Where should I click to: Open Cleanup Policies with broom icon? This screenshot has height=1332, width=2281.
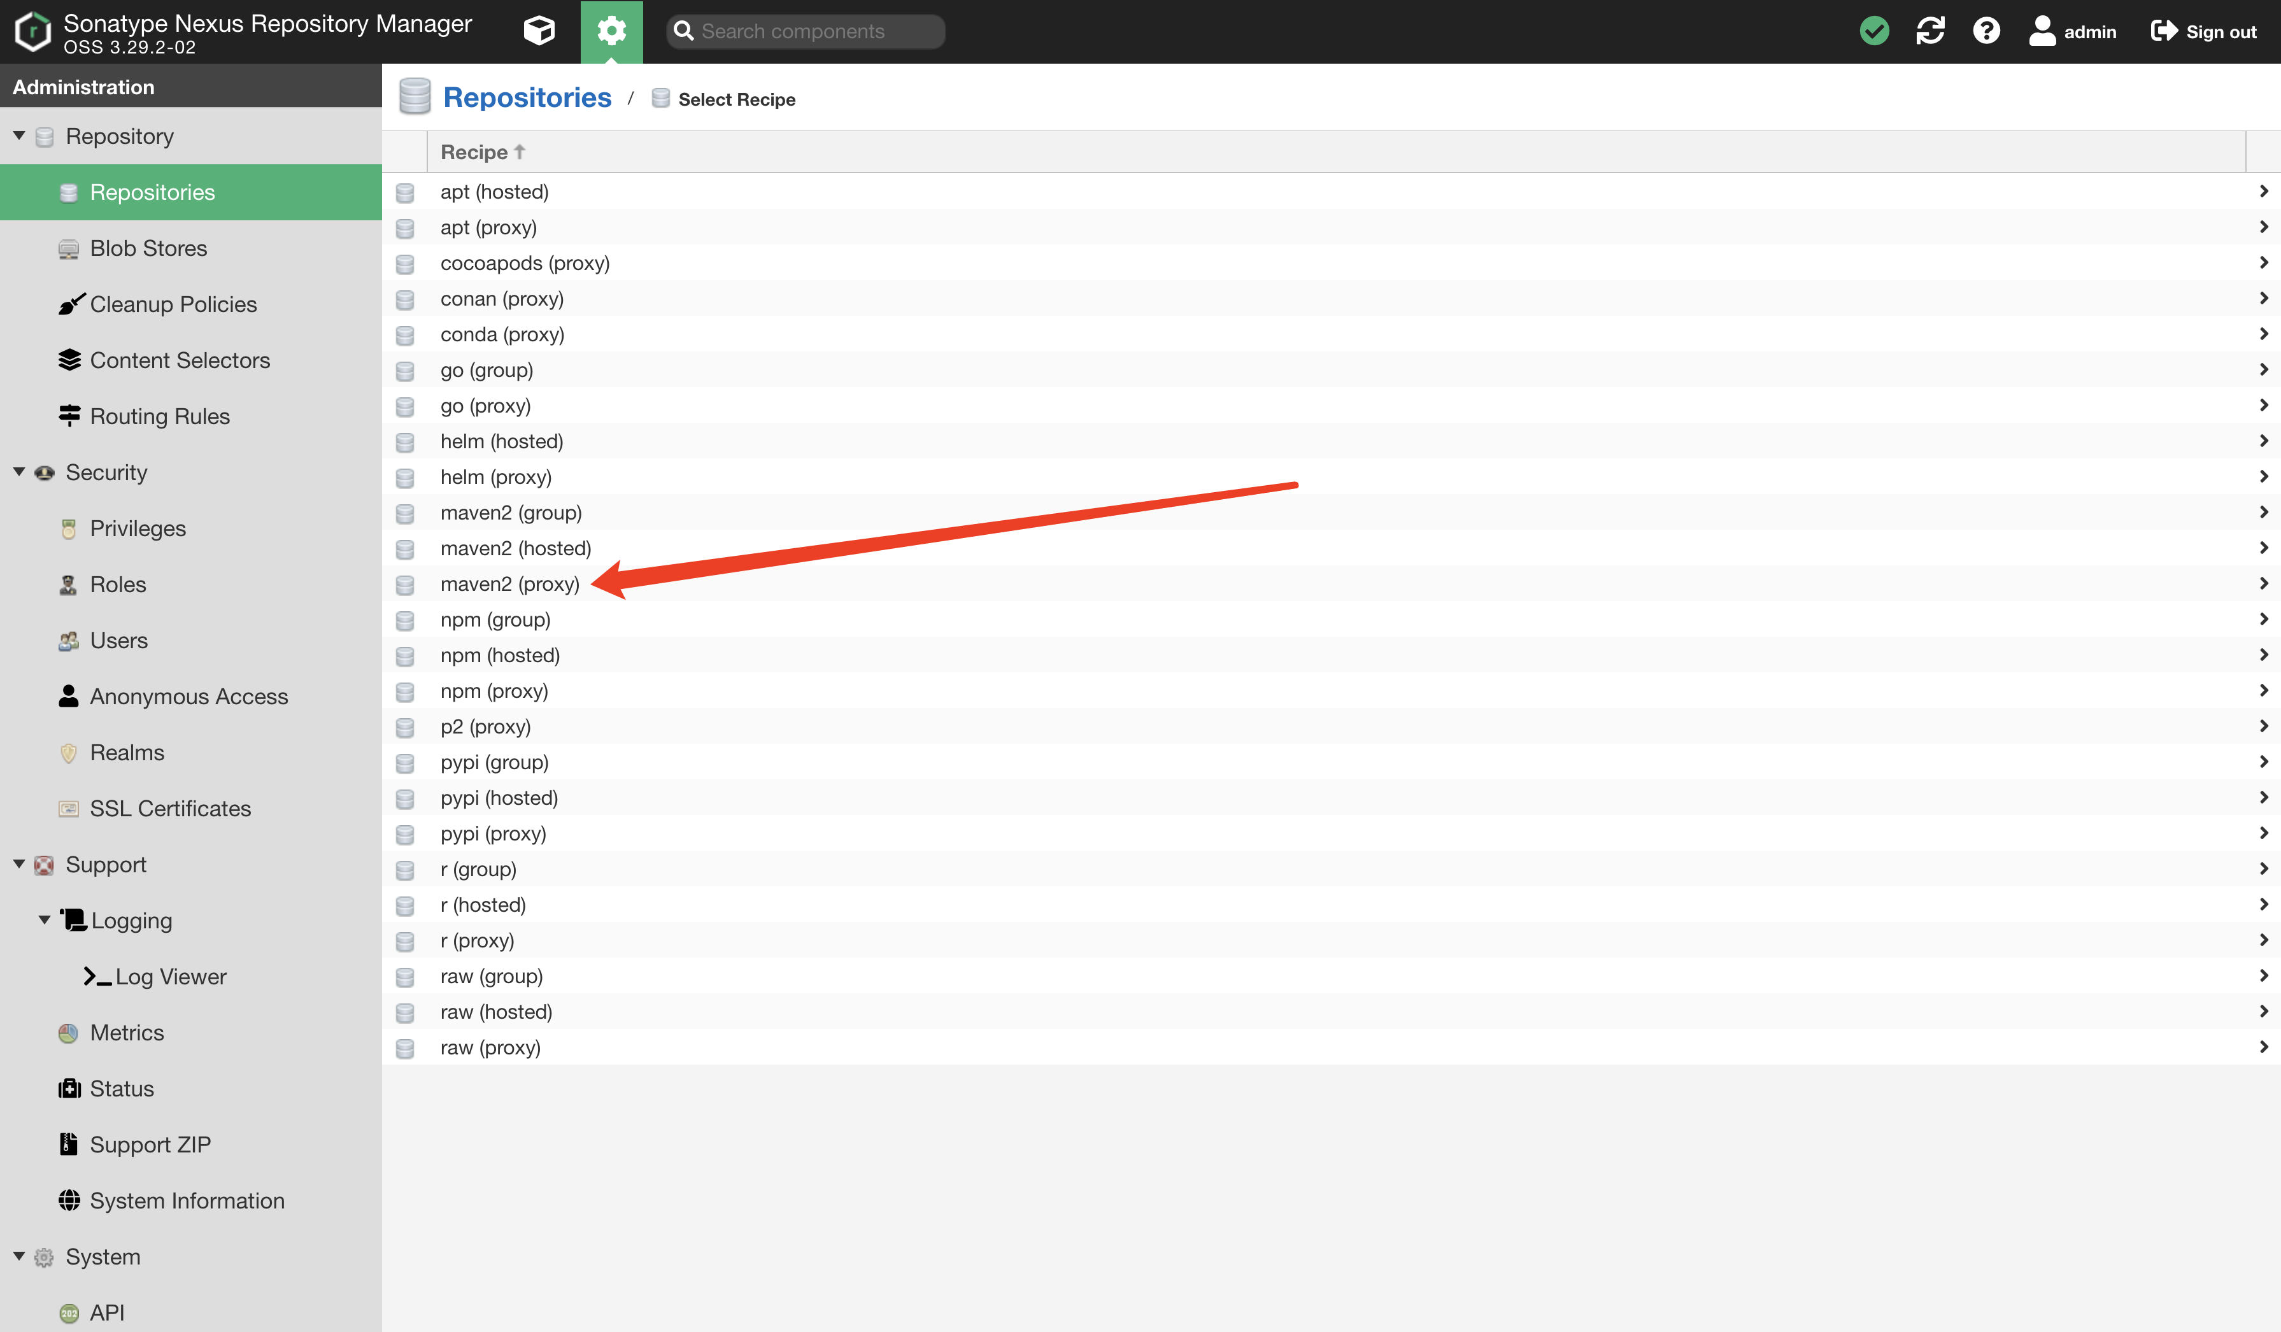click(x=172, y=304)
